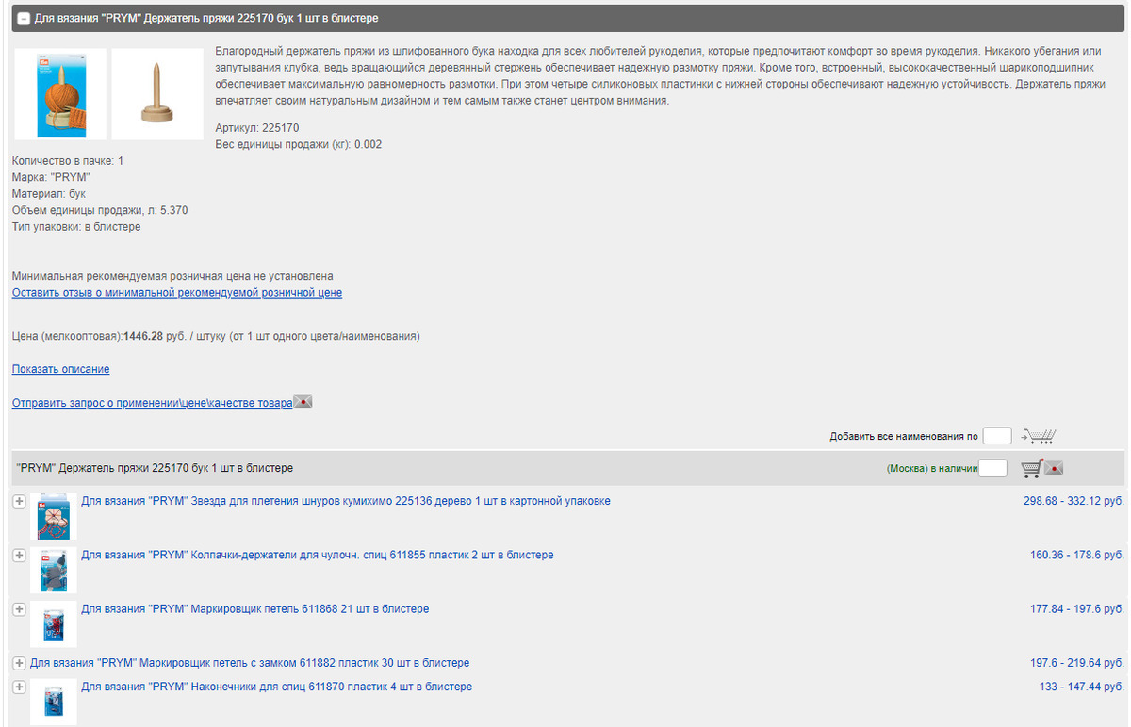Screen dimensions: 1131x727
Task: Click Вес единицы продажи (кг): 0.002 text
Action: 299,145
